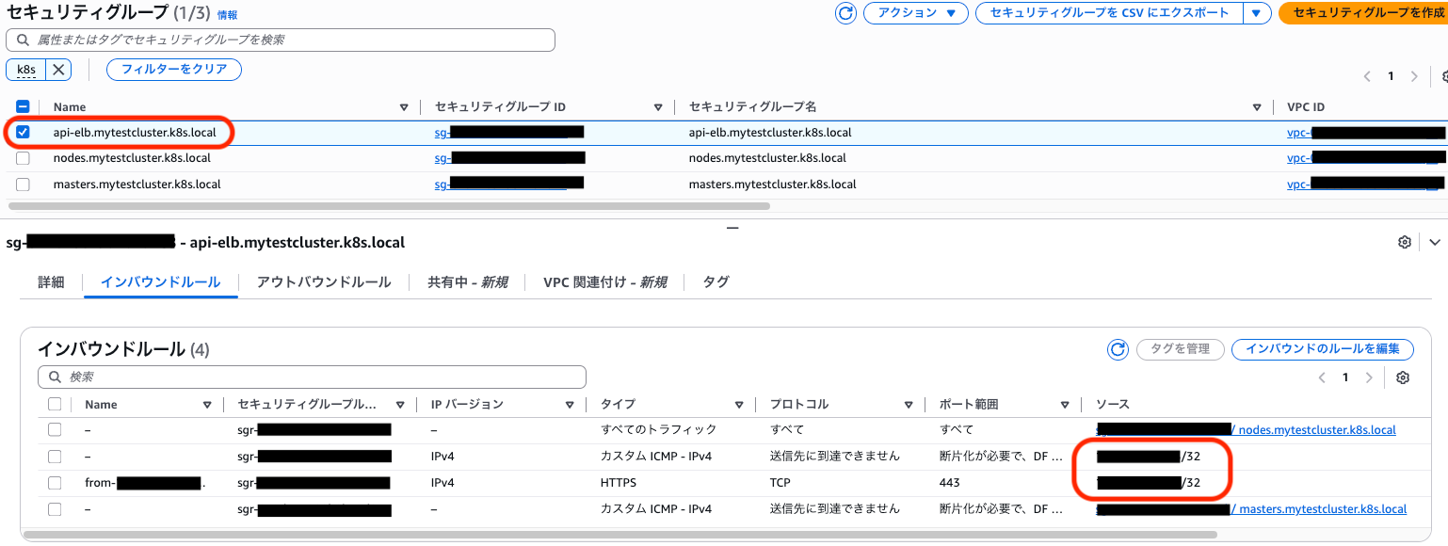Viewport: 1448px width, 546px height.
Task: Expand the CSV export split-button arrow
Action: (1256, 13)
